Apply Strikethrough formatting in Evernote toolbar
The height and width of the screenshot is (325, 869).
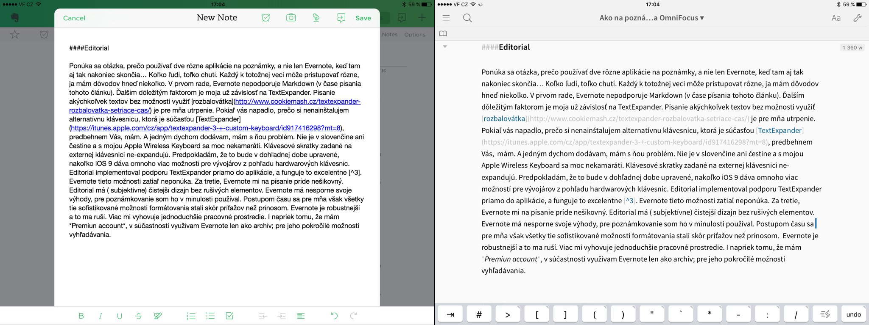[x=139, y=316]
